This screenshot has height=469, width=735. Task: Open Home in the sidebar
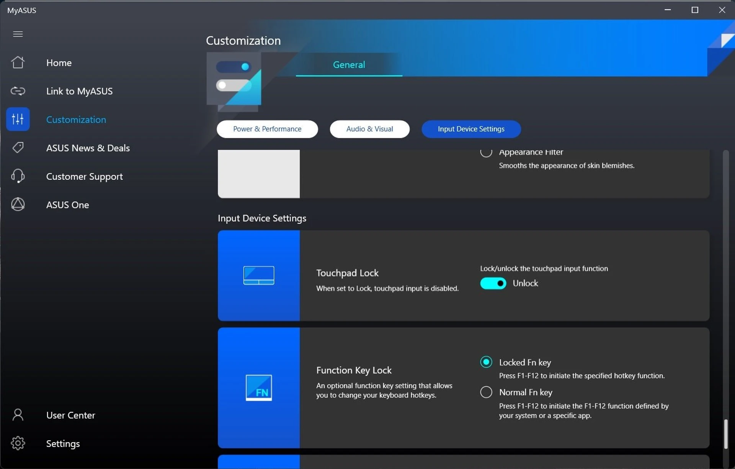pyautogui.click(x=59, y=62)
